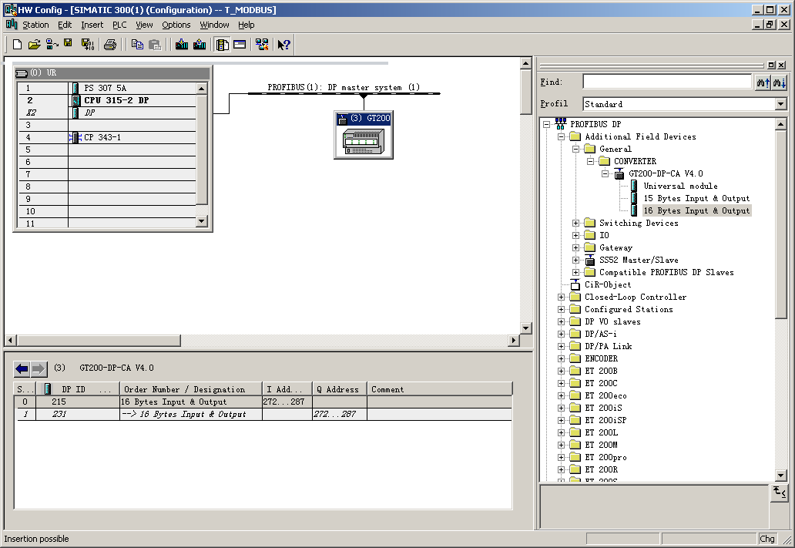This screenshot has height=548, width=795.
Task: Click the find downward binoculars button
Action: point(780,82)
